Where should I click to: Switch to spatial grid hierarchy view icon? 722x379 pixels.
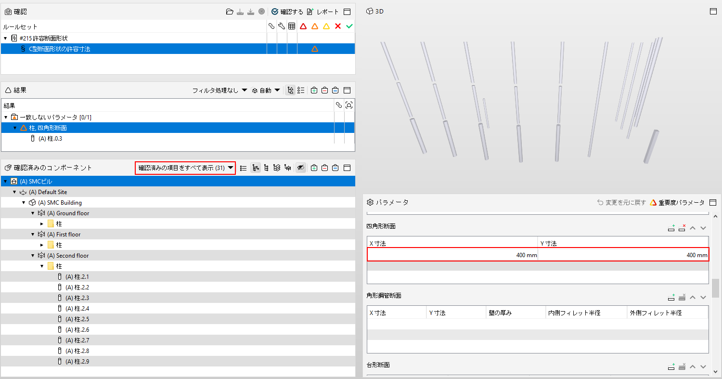point(287,168)
